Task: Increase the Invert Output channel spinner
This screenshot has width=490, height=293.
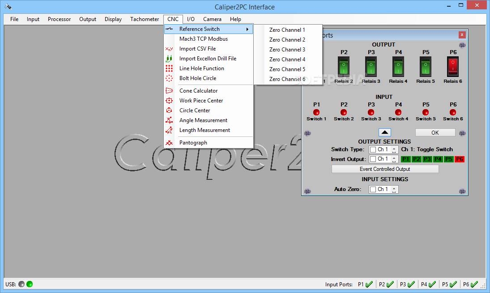Action: [x=394, y=158]
